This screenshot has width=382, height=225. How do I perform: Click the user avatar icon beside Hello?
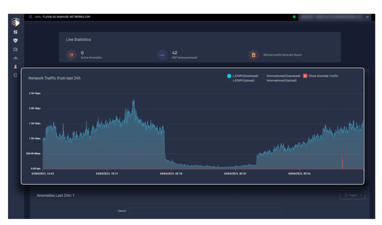[30, 17]
